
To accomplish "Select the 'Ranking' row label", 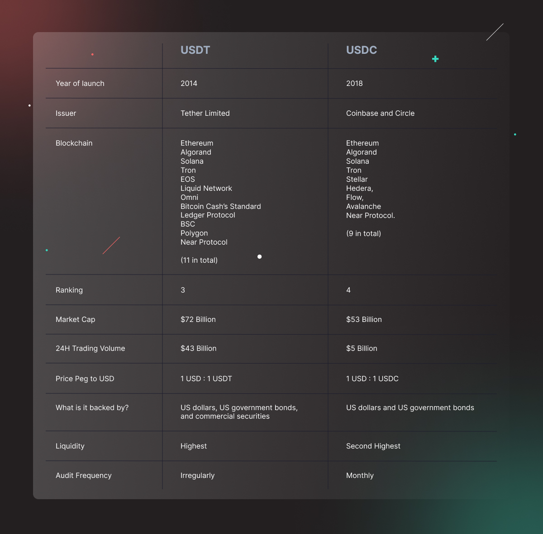I will tap(69, 290).
